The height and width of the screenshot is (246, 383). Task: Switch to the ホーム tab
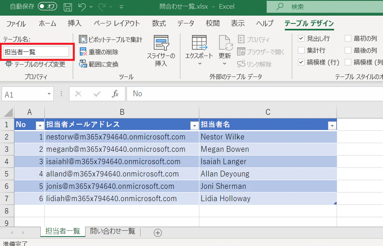point(47,23)
